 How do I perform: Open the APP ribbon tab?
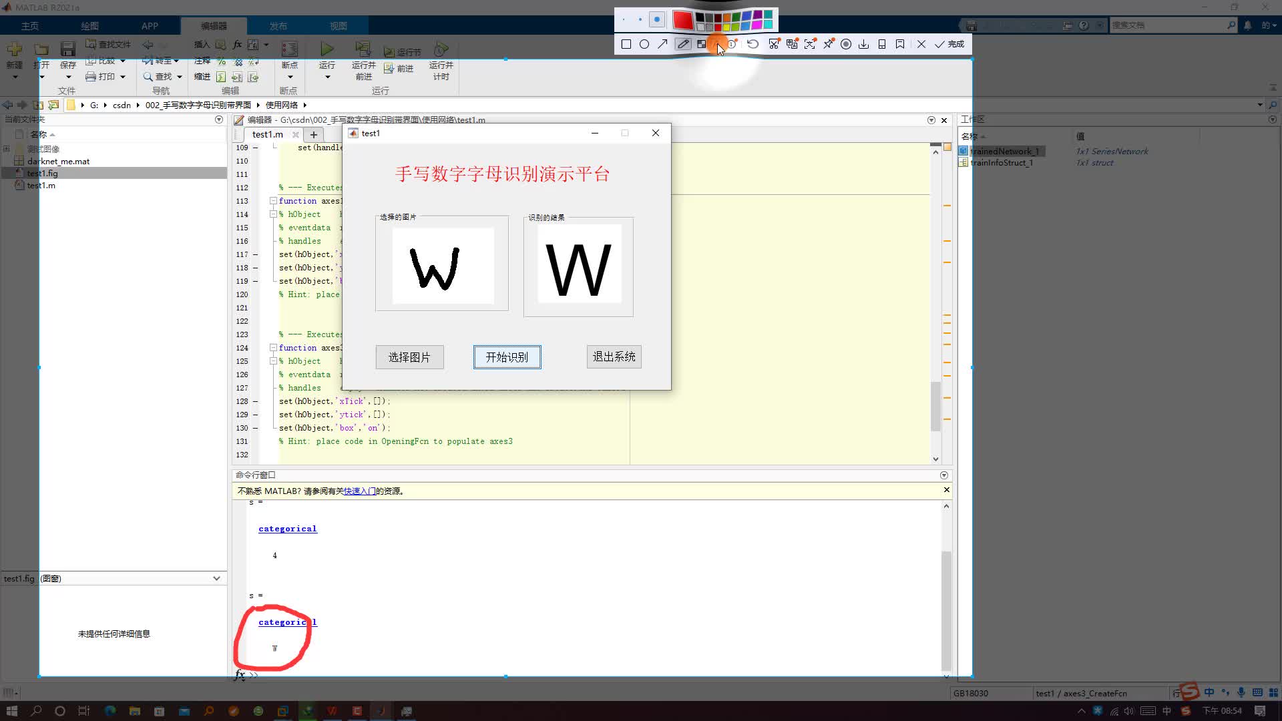[150, 26]
